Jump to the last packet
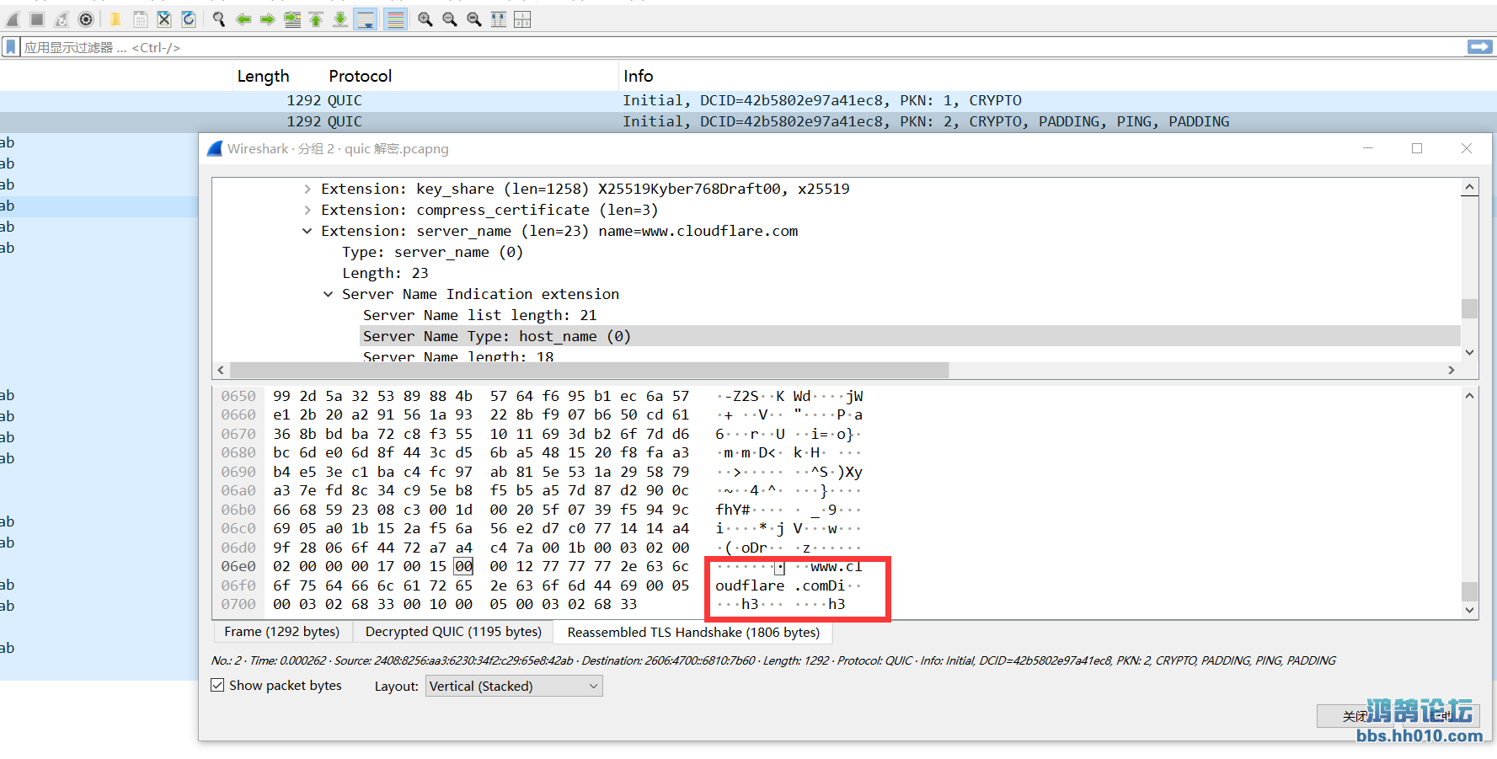 [x=340, y=19]
